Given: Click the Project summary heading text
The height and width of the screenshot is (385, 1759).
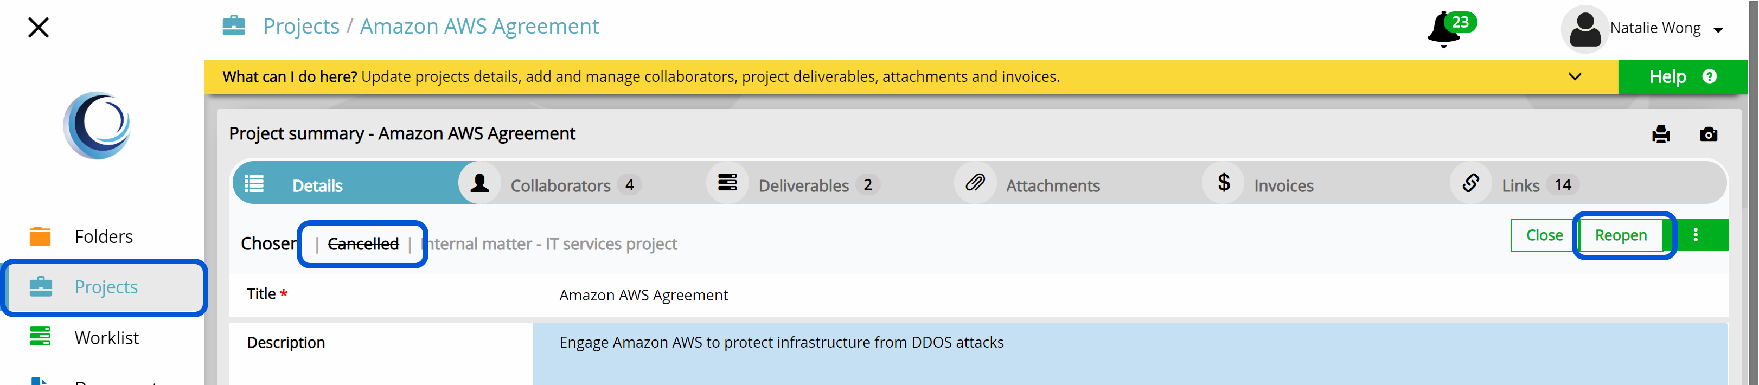Looking at the screenshot, I should tap(402, 133).
